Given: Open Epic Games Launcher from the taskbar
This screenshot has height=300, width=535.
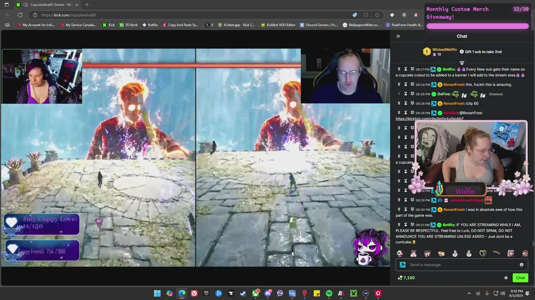Looking at the screenshot, I should coord(206,293).
